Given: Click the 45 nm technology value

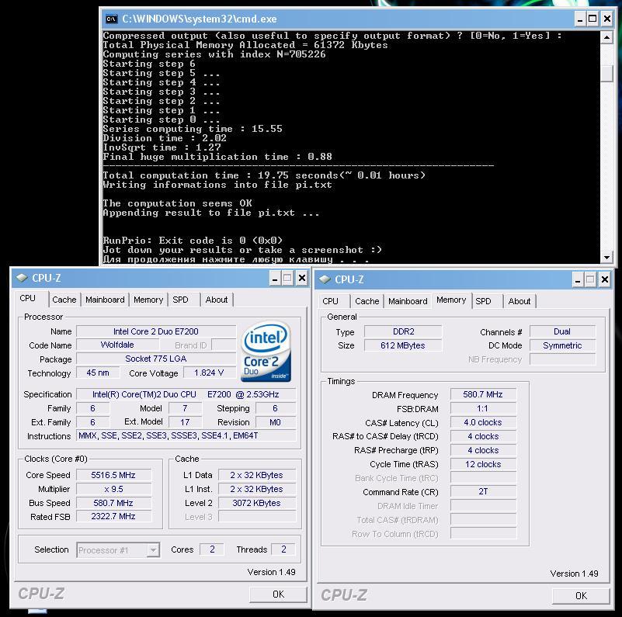Looking at the screenshot, I should point(98,373).
